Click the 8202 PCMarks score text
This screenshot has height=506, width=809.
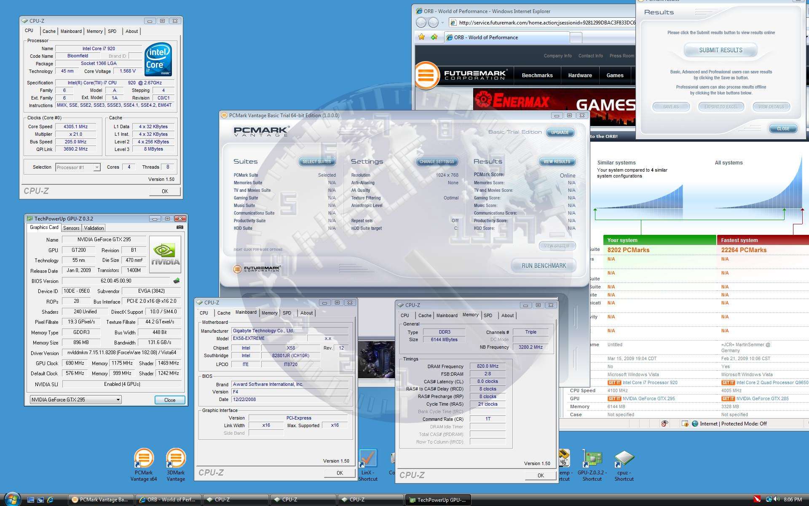(628, 250)
